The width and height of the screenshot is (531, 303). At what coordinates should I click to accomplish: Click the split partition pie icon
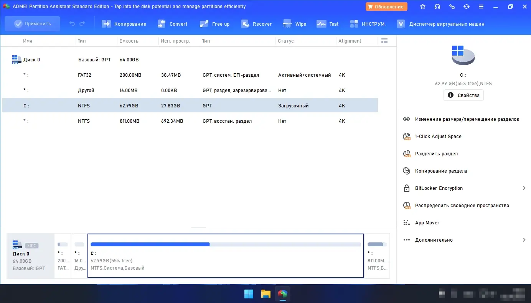click(x=407, y=154)
